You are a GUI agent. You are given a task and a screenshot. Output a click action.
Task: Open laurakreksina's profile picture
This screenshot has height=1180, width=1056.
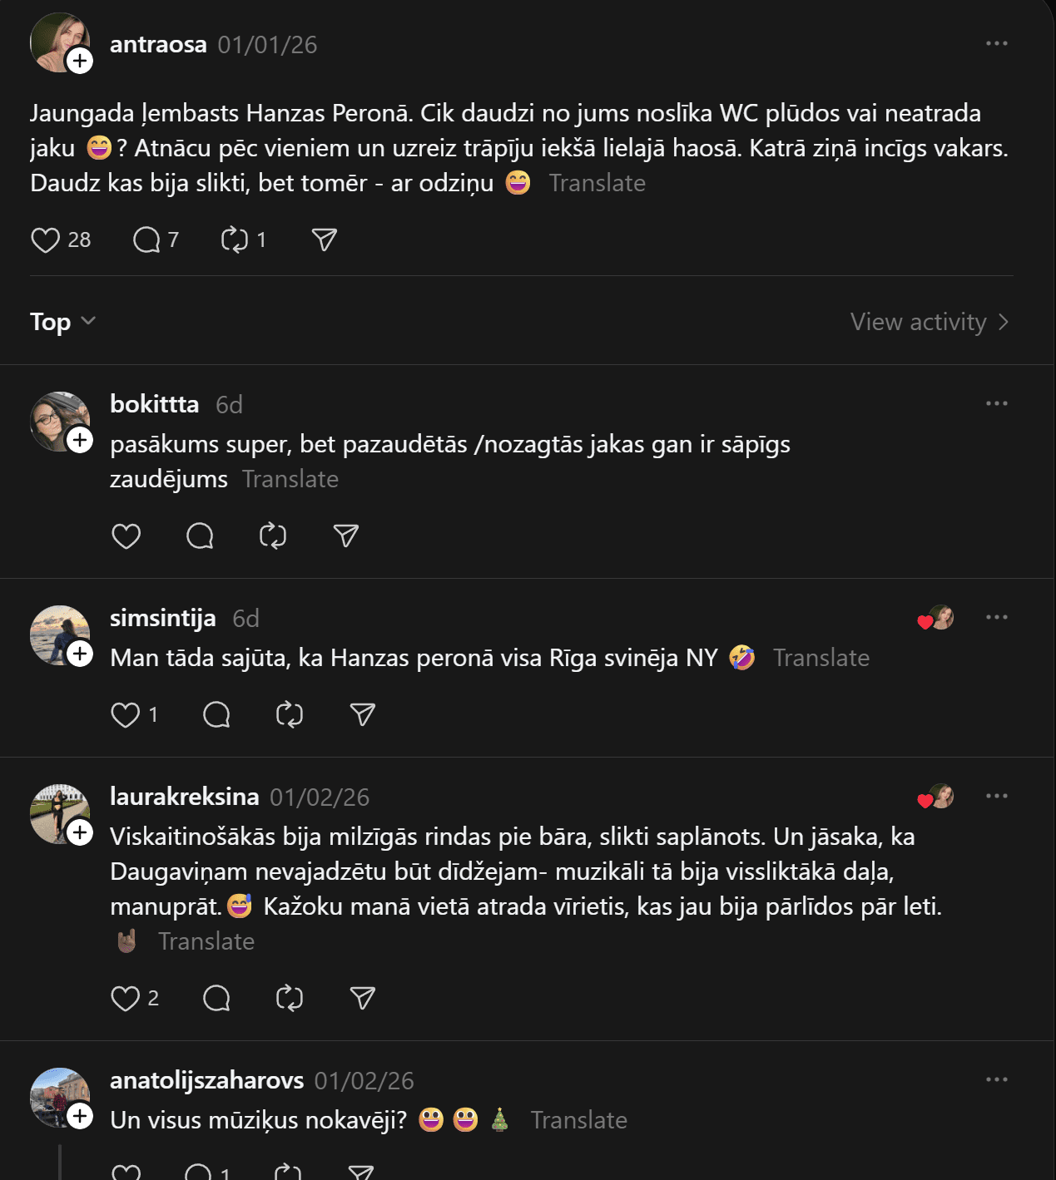pos(58,812)
